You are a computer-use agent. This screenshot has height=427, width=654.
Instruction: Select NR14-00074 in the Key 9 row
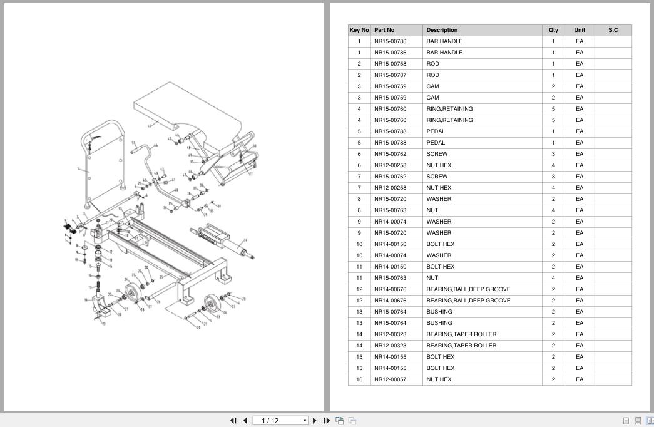(x=390, y=222)
